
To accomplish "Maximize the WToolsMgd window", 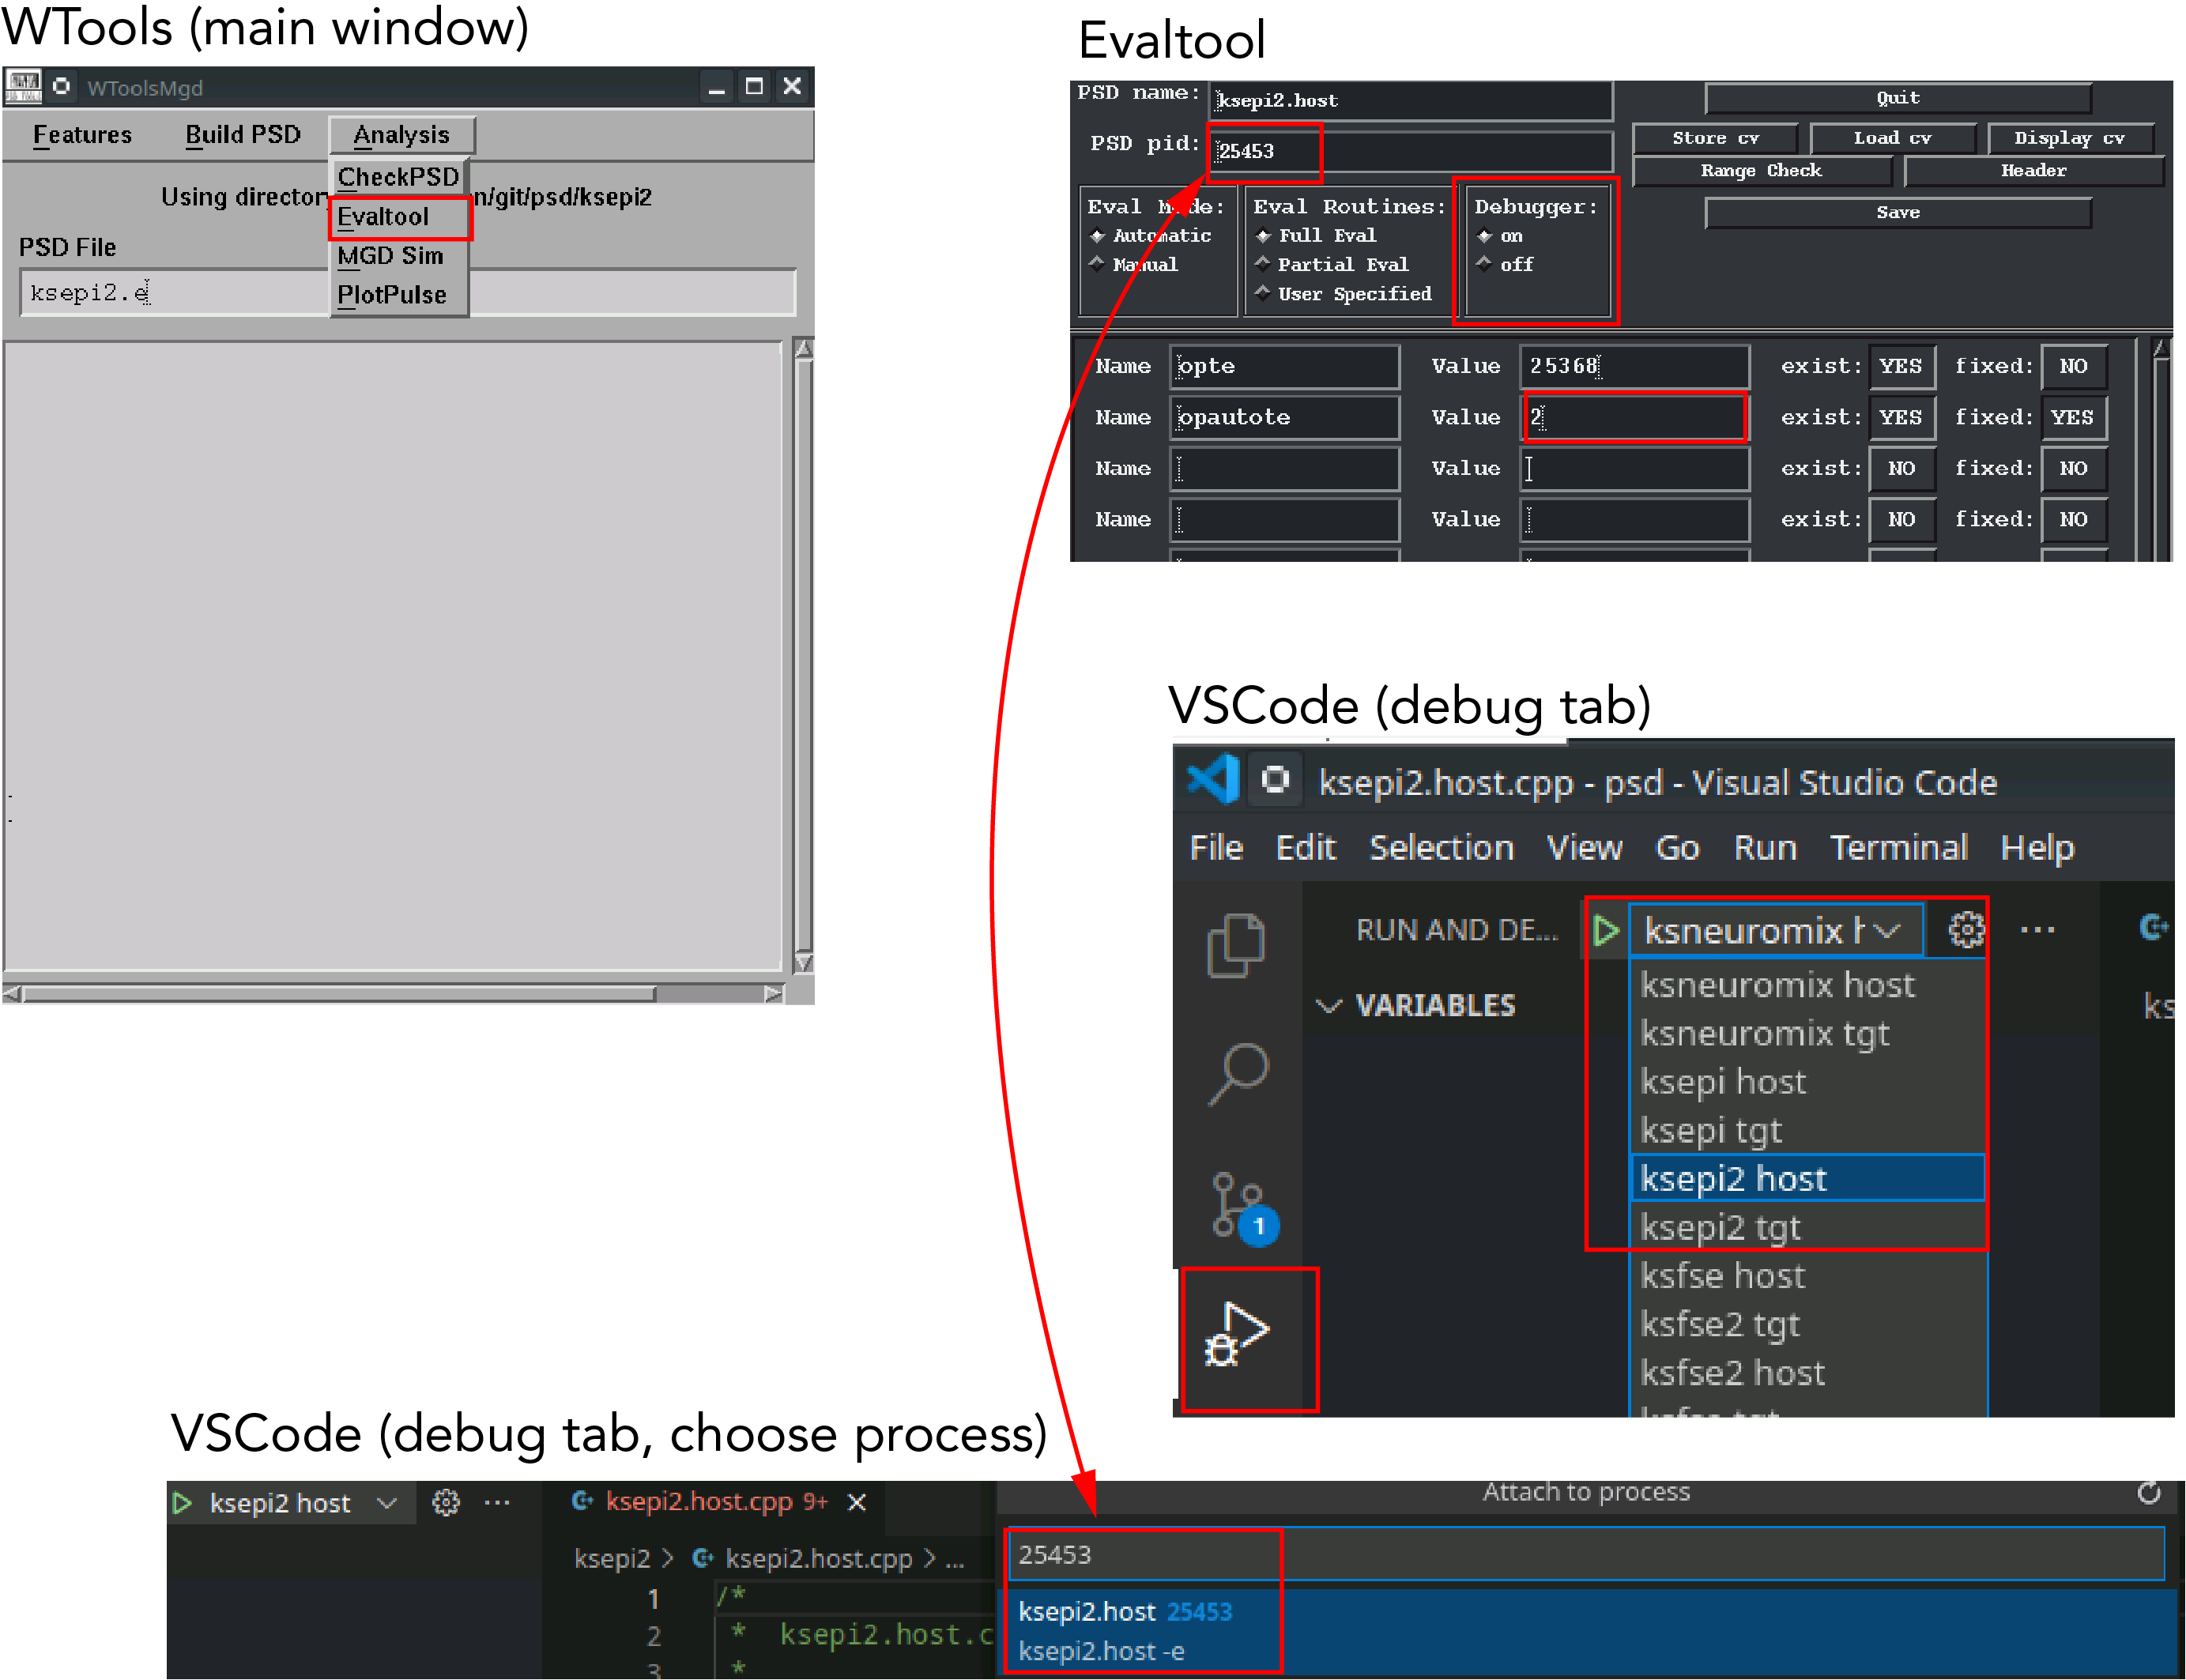I will pos(754,86).
